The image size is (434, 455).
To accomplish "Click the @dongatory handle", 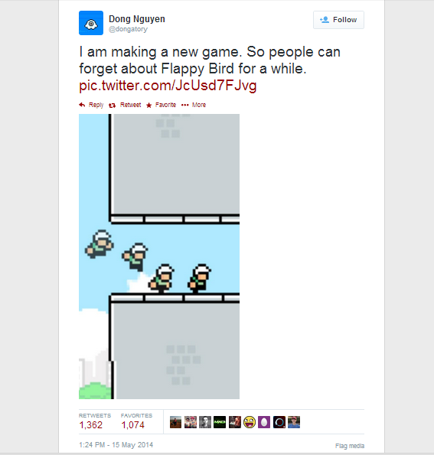I will 128,29.
